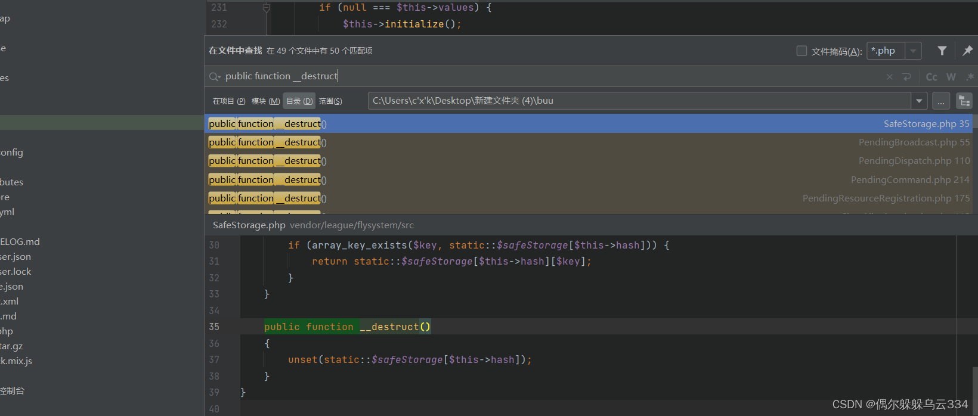Toggle recursive directory search tree icon
The height and width of the screenshot is (416, 978).
pos(964,101)
